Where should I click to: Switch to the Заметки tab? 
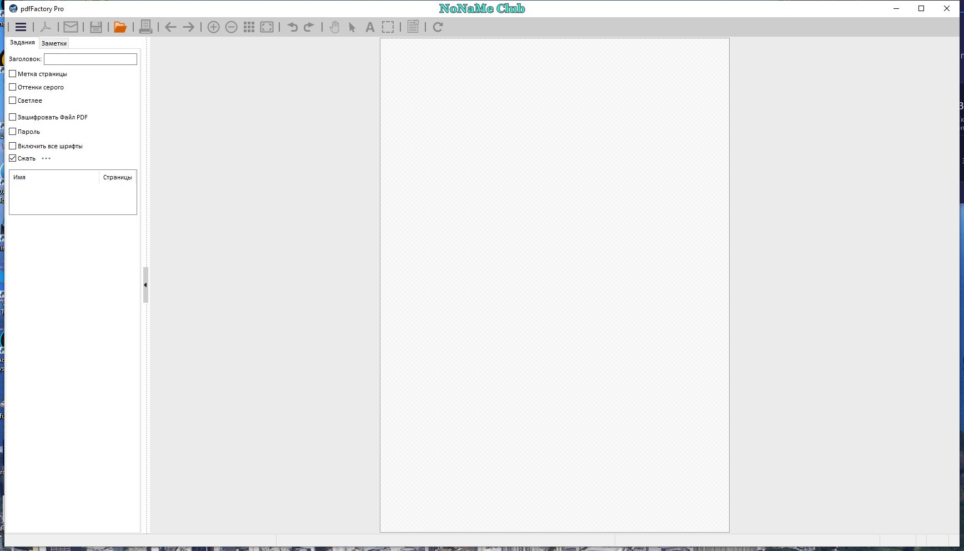click(54, 43)
